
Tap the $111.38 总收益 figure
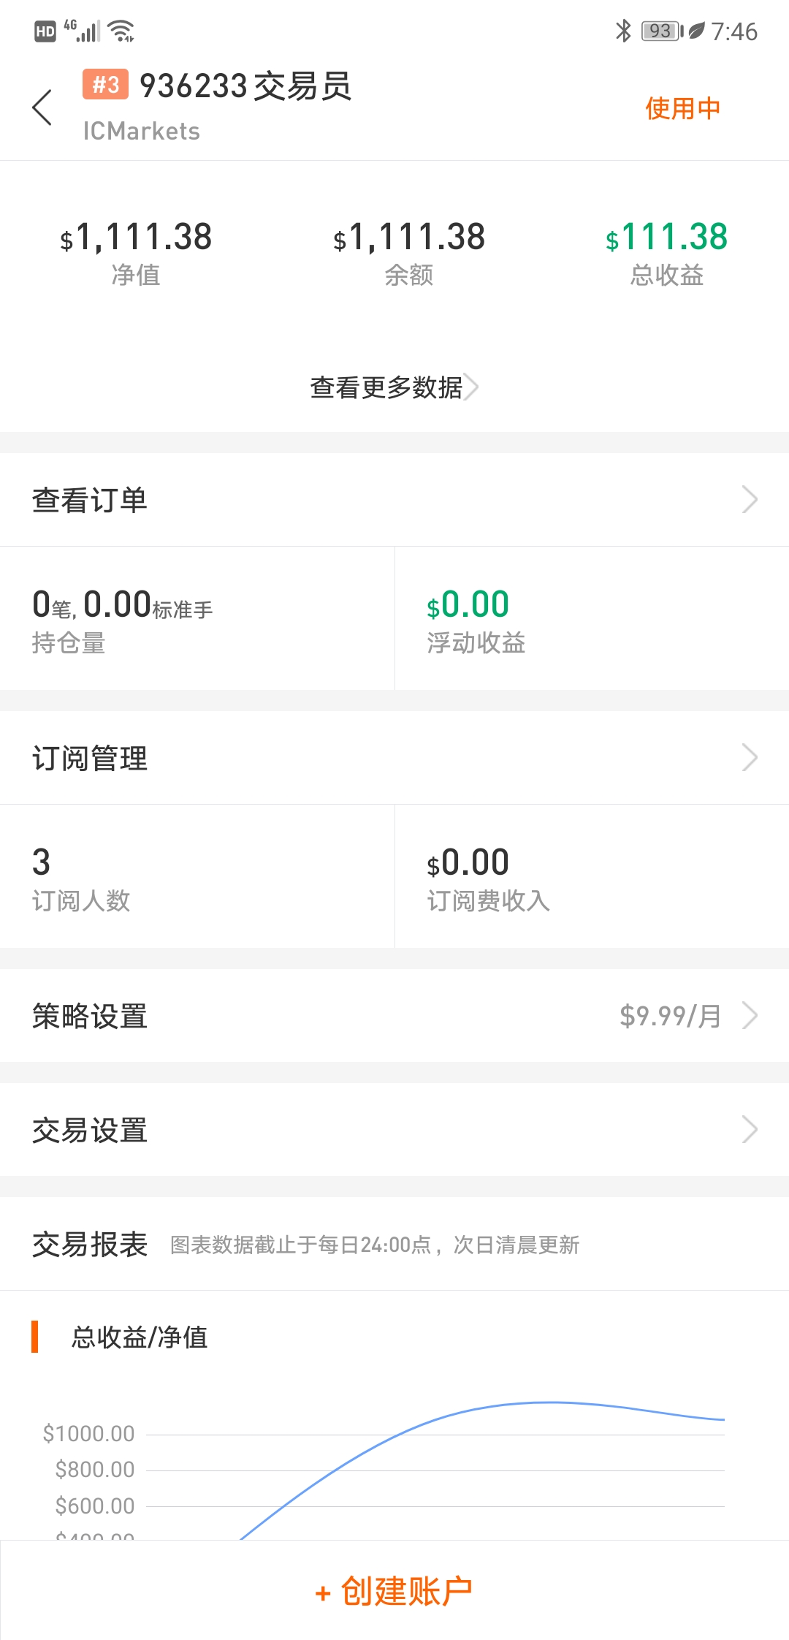pyautogui.click(x=666, y=237)
